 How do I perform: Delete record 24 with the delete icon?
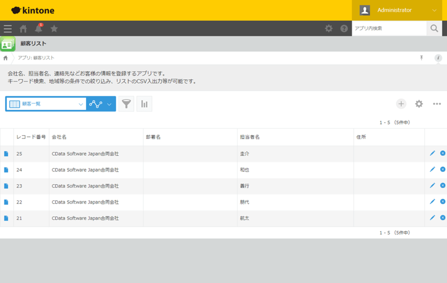(443, 169)
